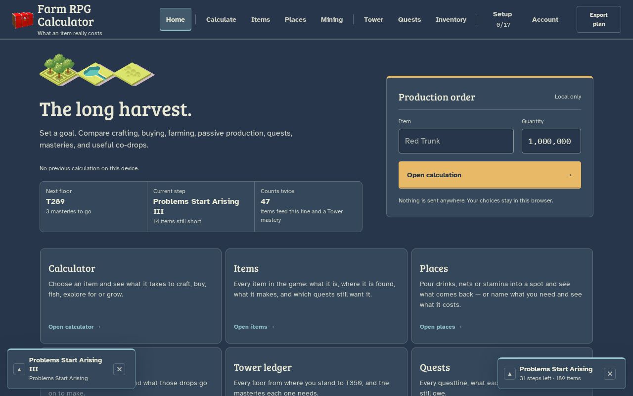The width and height of the screenshot is (633, 396).
Task: Dismiss the widget showing 31 steps left
Action: coord(610,374)
